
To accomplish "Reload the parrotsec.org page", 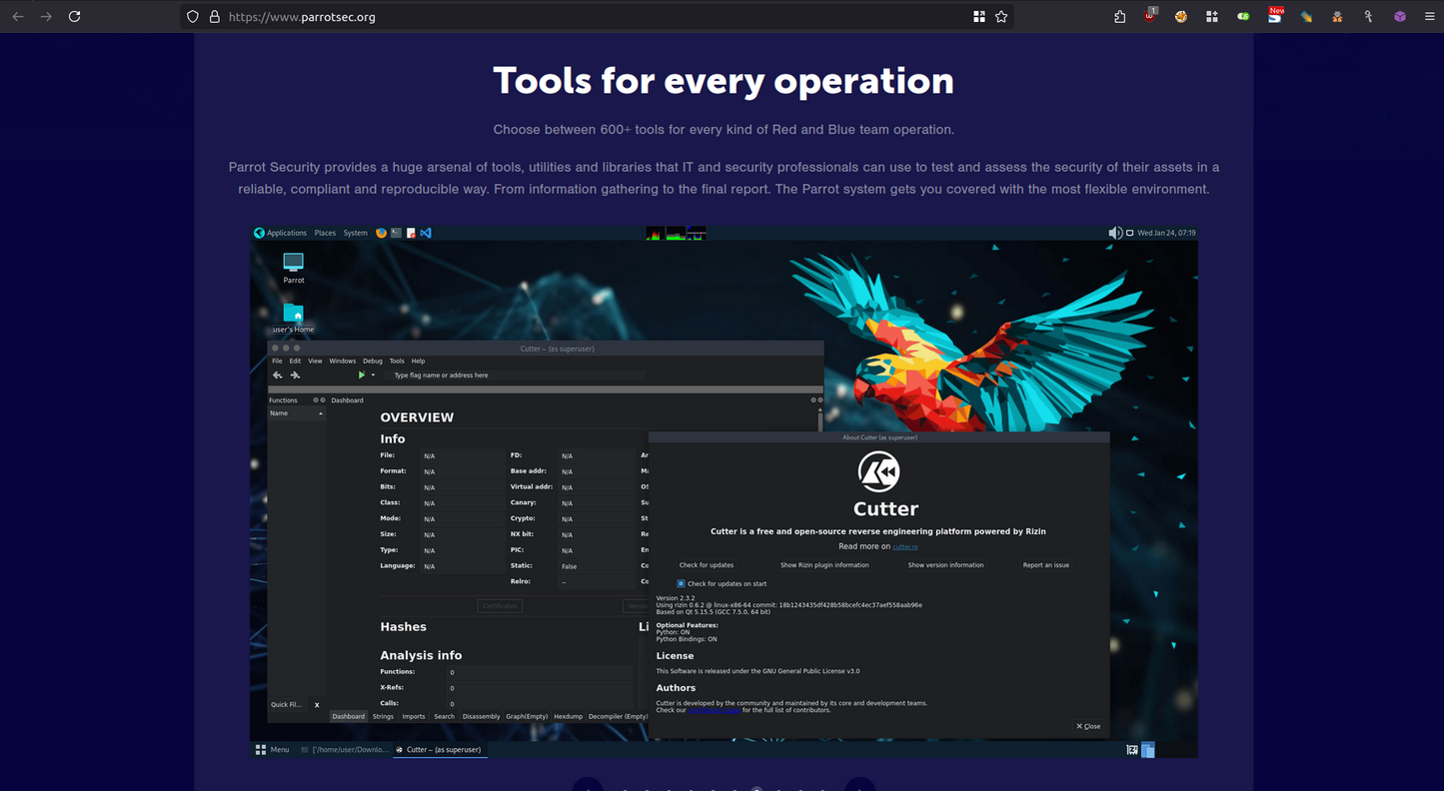I will (x=74, y=17).
